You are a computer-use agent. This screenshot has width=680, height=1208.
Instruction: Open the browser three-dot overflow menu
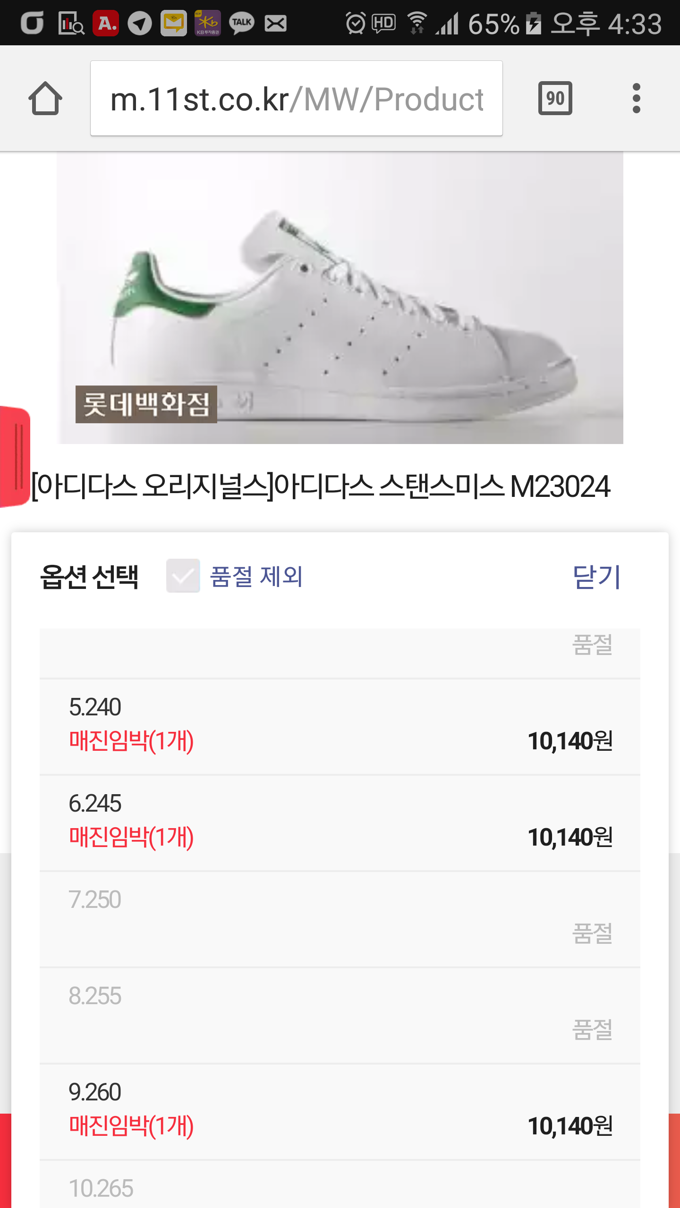(x=636, y=98)
